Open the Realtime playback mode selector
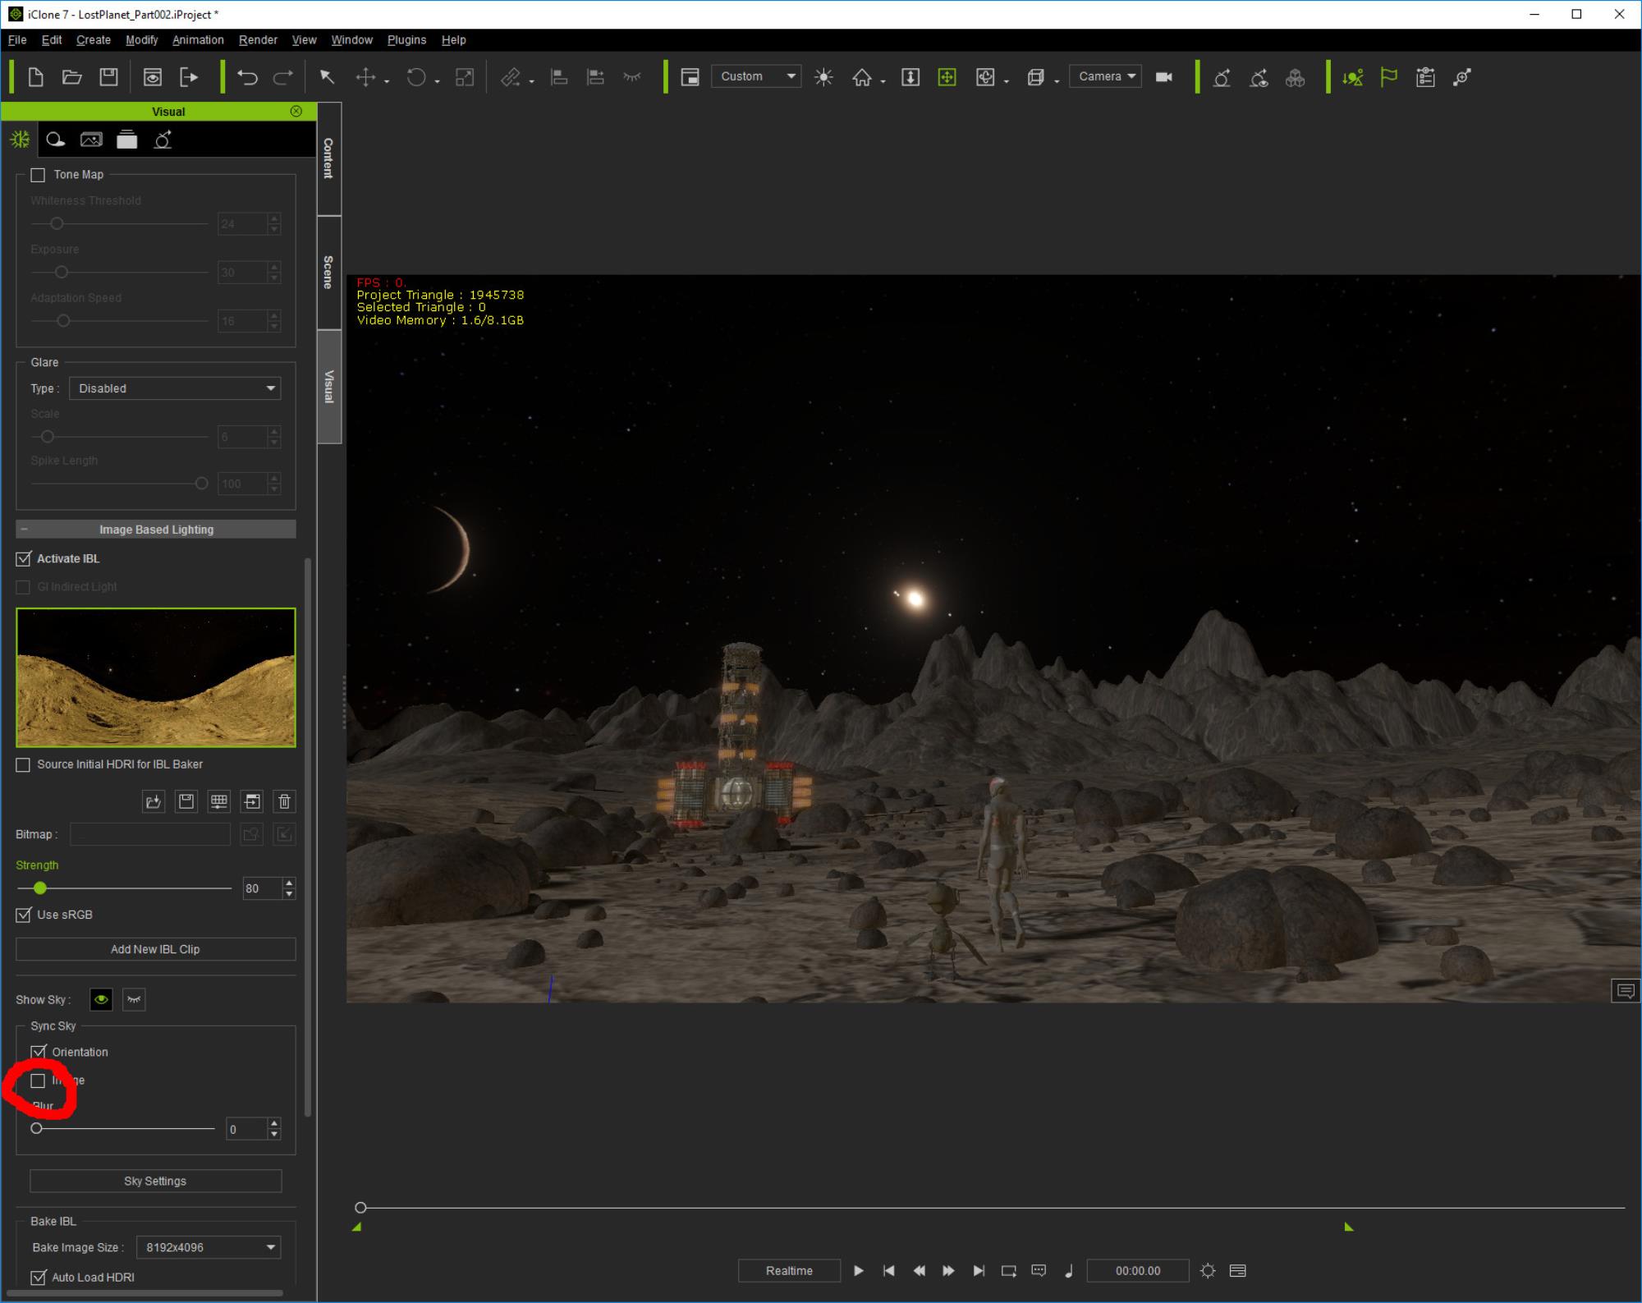 coord(789,1270)
